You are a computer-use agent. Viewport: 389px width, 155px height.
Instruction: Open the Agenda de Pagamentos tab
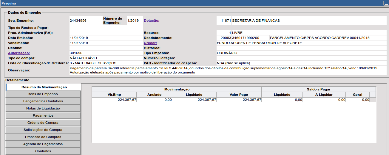[x=43, y=144]
